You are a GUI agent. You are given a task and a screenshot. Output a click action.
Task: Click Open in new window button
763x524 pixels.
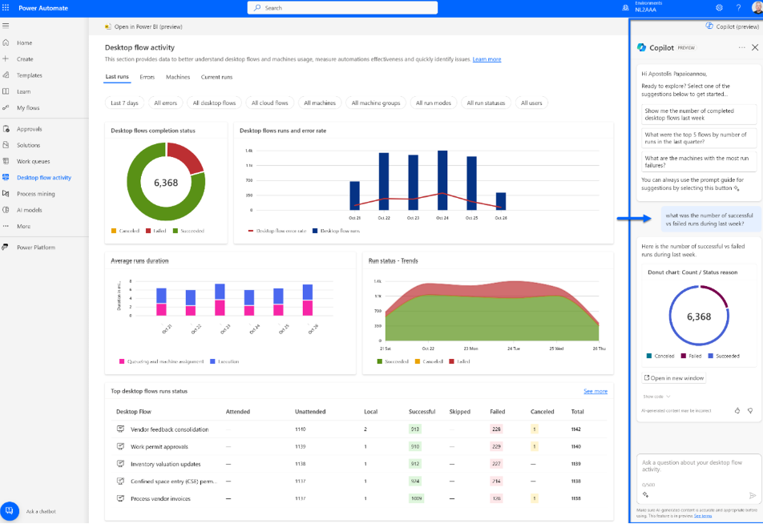673,378
